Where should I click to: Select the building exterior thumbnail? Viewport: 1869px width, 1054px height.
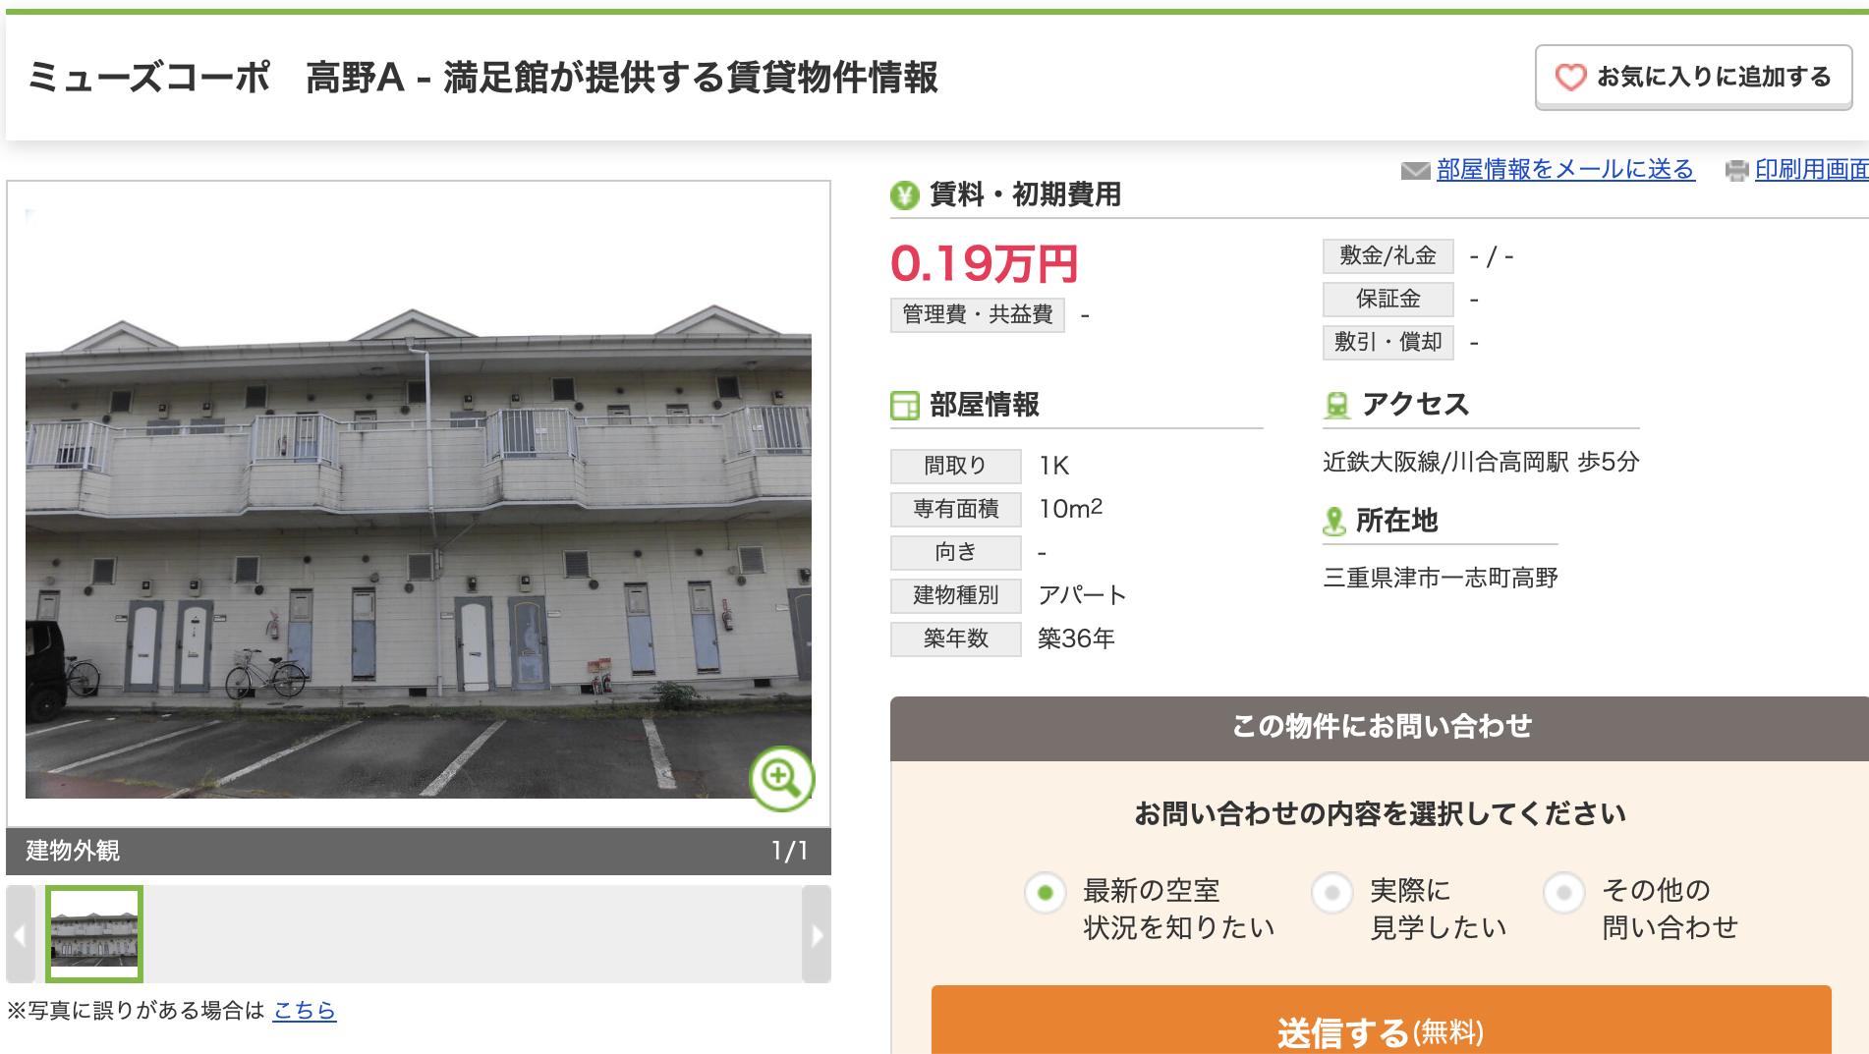(94, 934)
